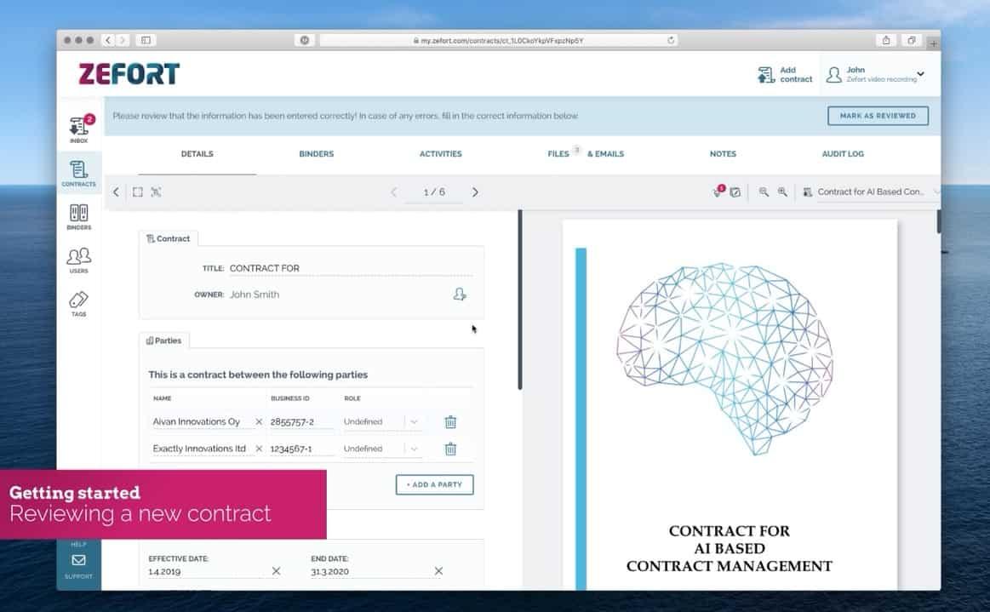Viewport: 990px width, 612px height.
Task: Clear the 1.4.2019 effective date
Action: (275, 571)
